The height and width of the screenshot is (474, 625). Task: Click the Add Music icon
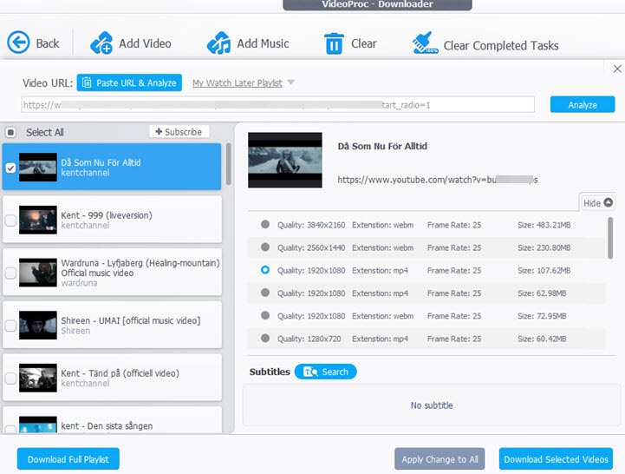click(218, 43)
